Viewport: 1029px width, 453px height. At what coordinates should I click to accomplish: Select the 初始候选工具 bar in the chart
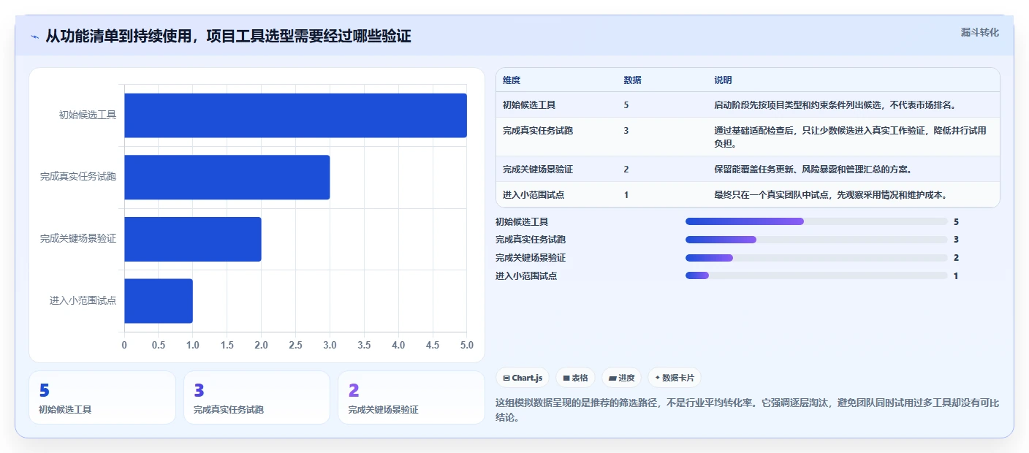[295, 115]
